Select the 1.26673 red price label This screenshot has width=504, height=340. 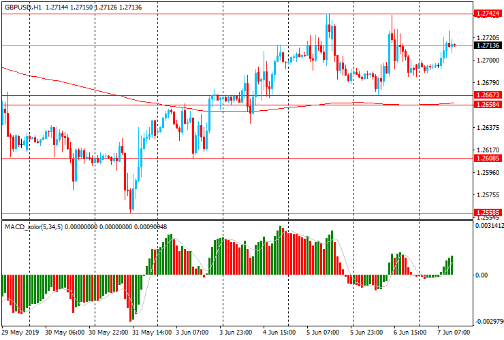pos(488,95)
